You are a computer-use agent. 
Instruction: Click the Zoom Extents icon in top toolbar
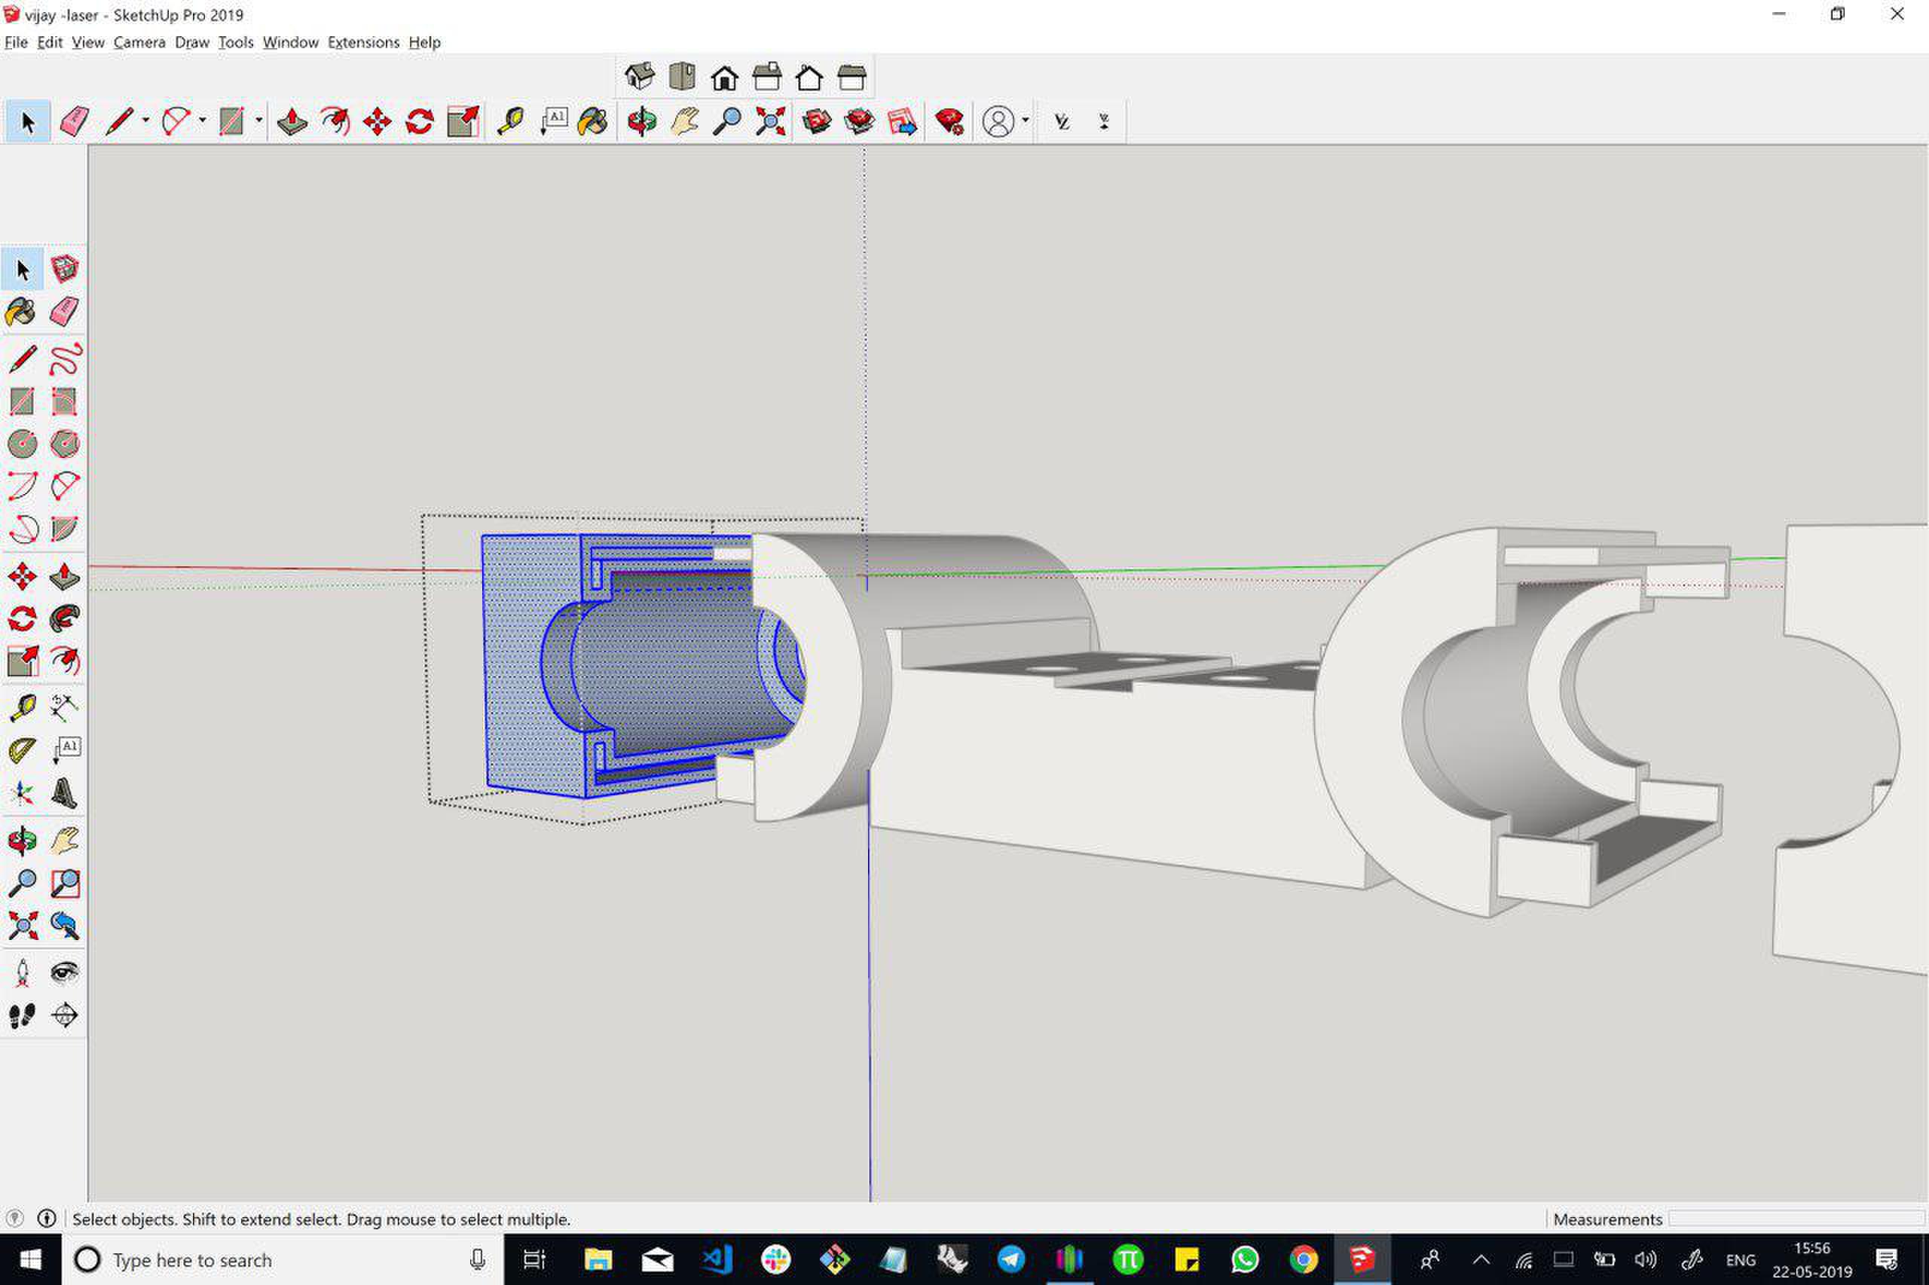770,122
